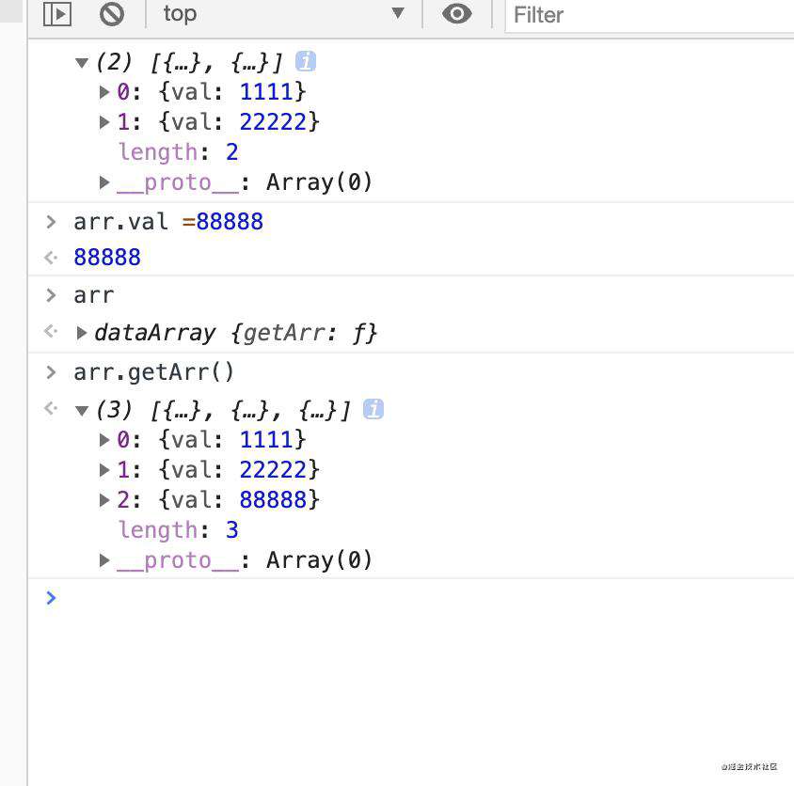This screenshot has height=786, width=794.
Task: Collapse the (3) array output
Action: (x=82, y=411)
